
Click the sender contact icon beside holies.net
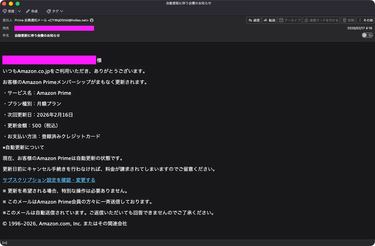pos(92,20)
